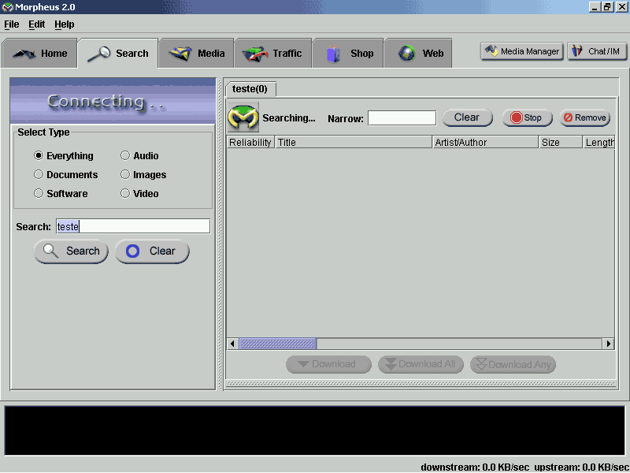Launch the Media Manager
The image size is (630, 473).
click(521, 51)
